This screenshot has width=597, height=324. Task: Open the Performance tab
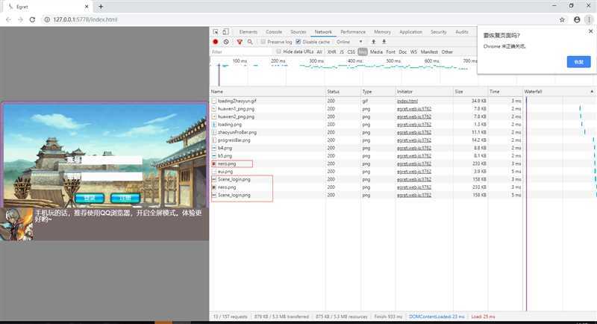(353, 32)
